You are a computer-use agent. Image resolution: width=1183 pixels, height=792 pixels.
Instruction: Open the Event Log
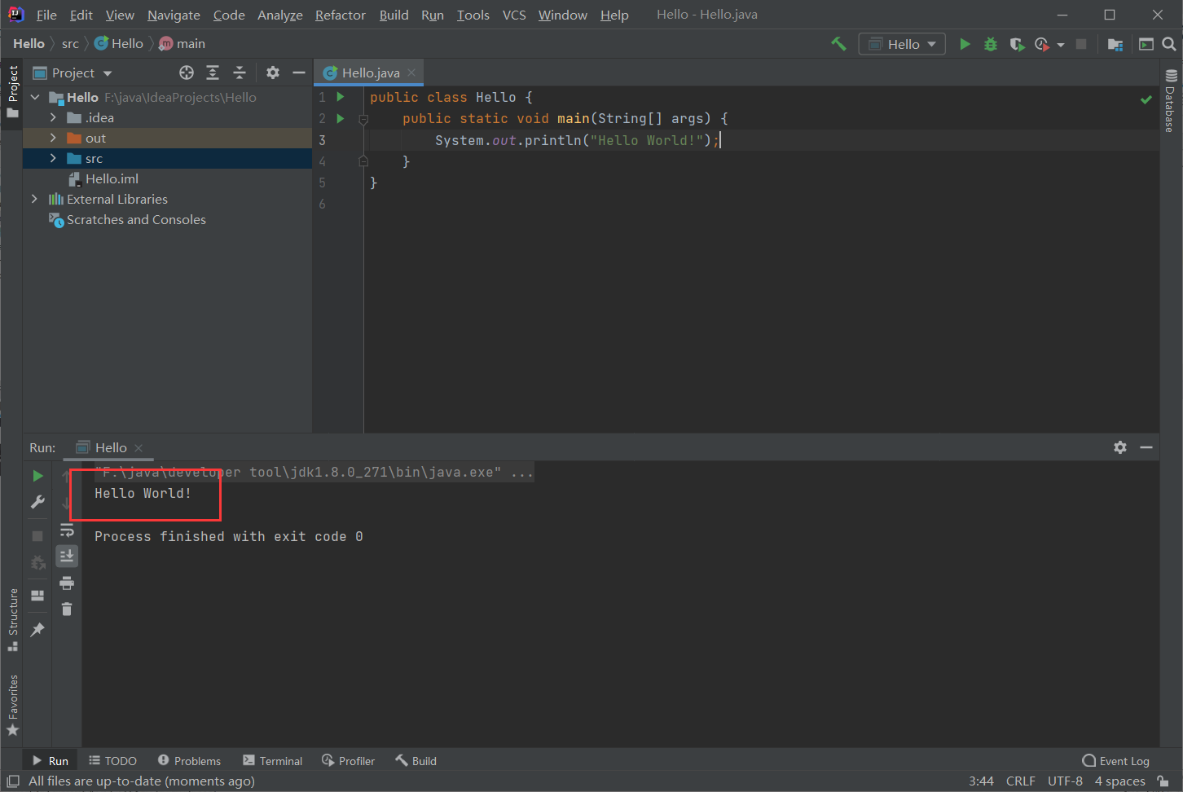1115,761
